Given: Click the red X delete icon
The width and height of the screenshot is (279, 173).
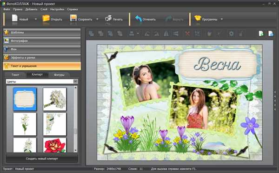Looking at the screenshot, I should (x=187, y=33).
